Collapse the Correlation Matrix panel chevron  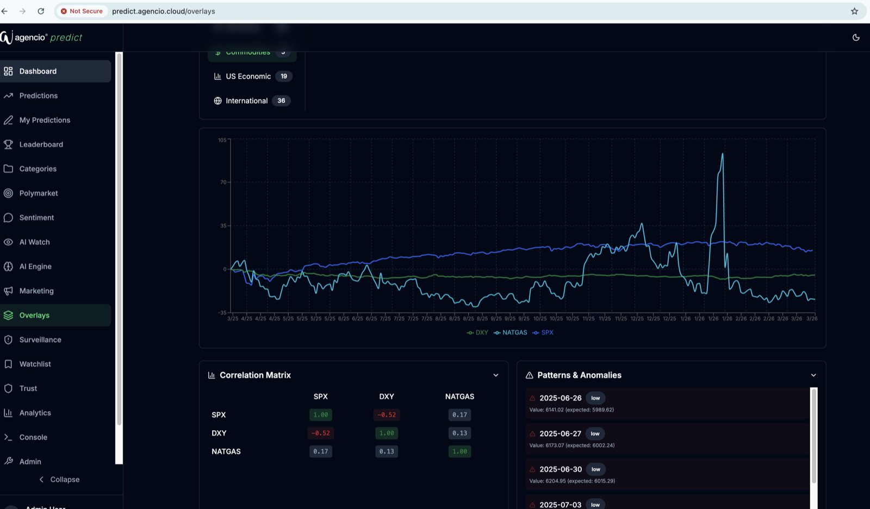coord(495,375)
